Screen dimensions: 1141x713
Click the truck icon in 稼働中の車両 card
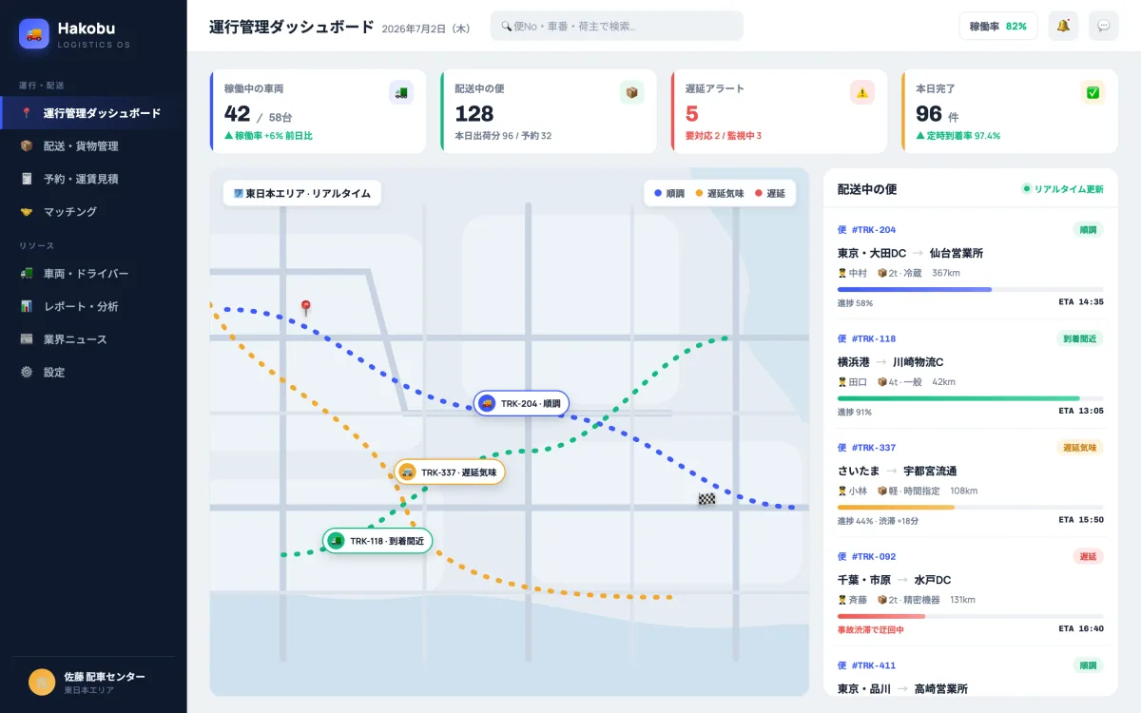(x=401, y=92)
